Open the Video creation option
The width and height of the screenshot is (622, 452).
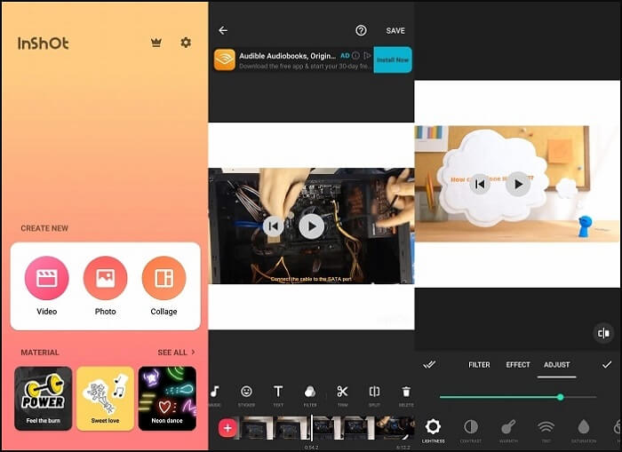point(47,279)
